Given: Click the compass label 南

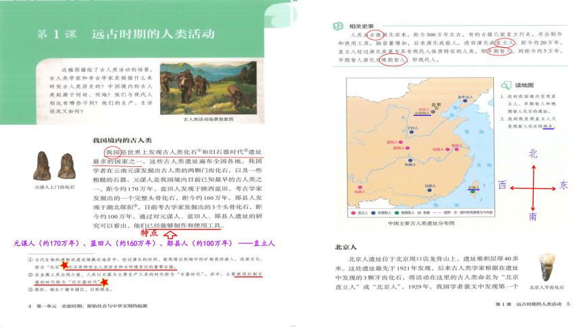Looking at the screenshot, I should (x=533, y=216).
